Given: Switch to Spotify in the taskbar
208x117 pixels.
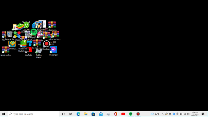Looking at the screenshot, I should pyautogui.click(x=131, y=114).
